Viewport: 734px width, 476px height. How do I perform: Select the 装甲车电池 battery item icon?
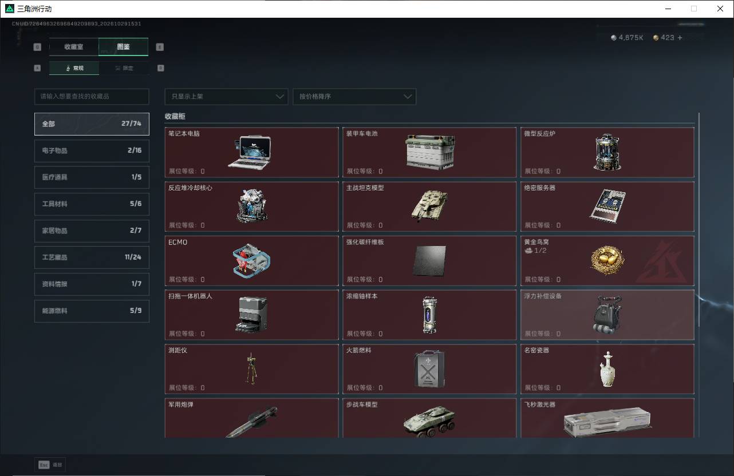click(x=429, y=152)
